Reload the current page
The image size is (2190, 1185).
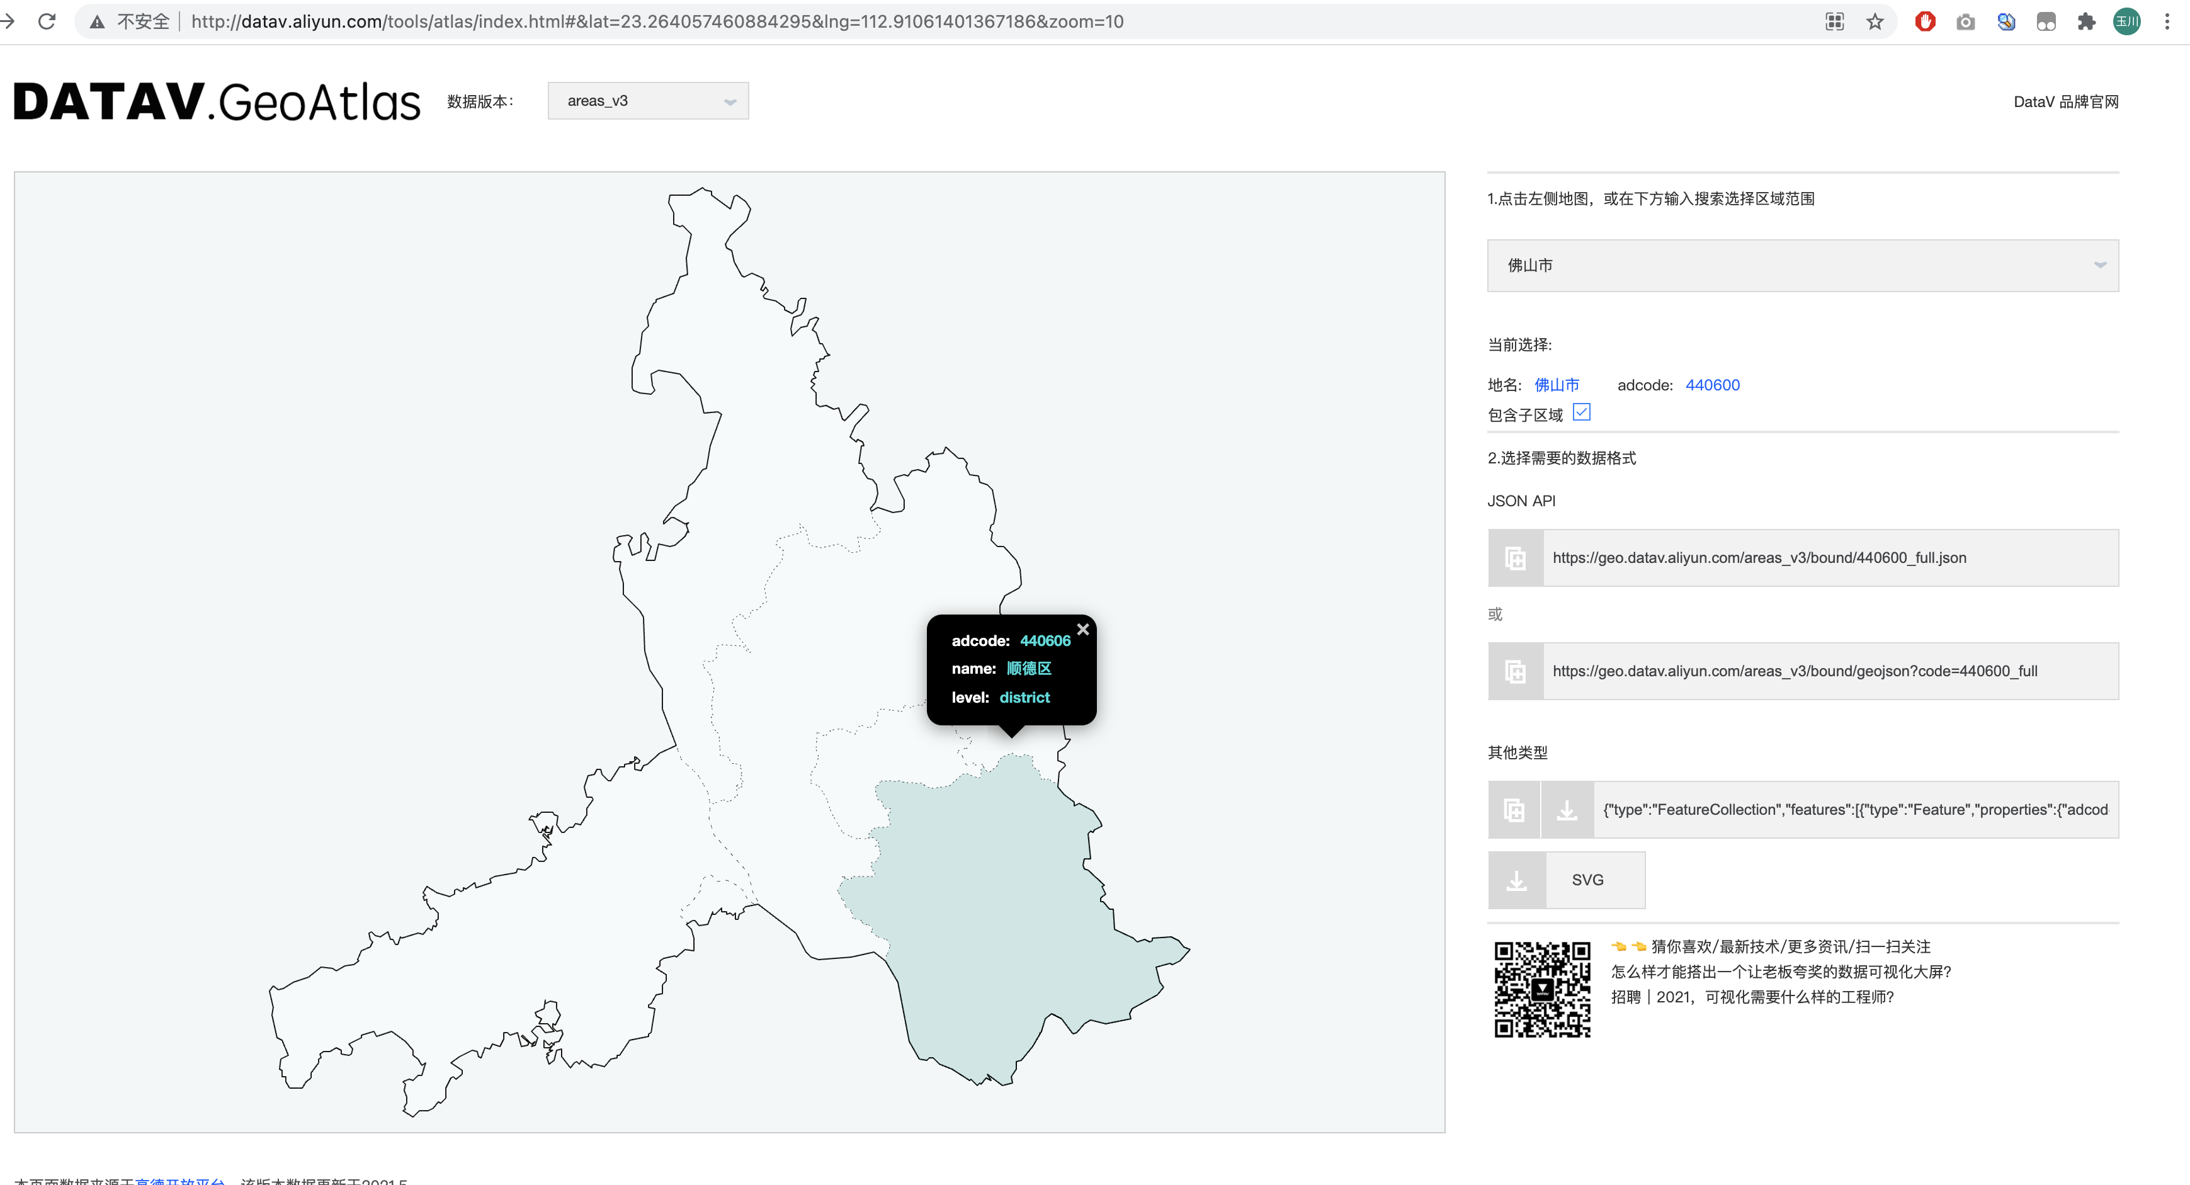(x=48, y=21)
